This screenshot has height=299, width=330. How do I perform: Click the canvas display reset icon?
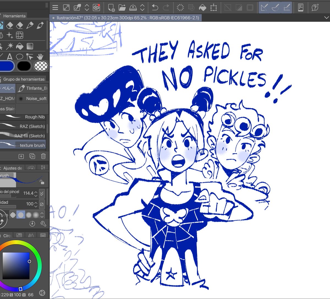coord(66,8)
